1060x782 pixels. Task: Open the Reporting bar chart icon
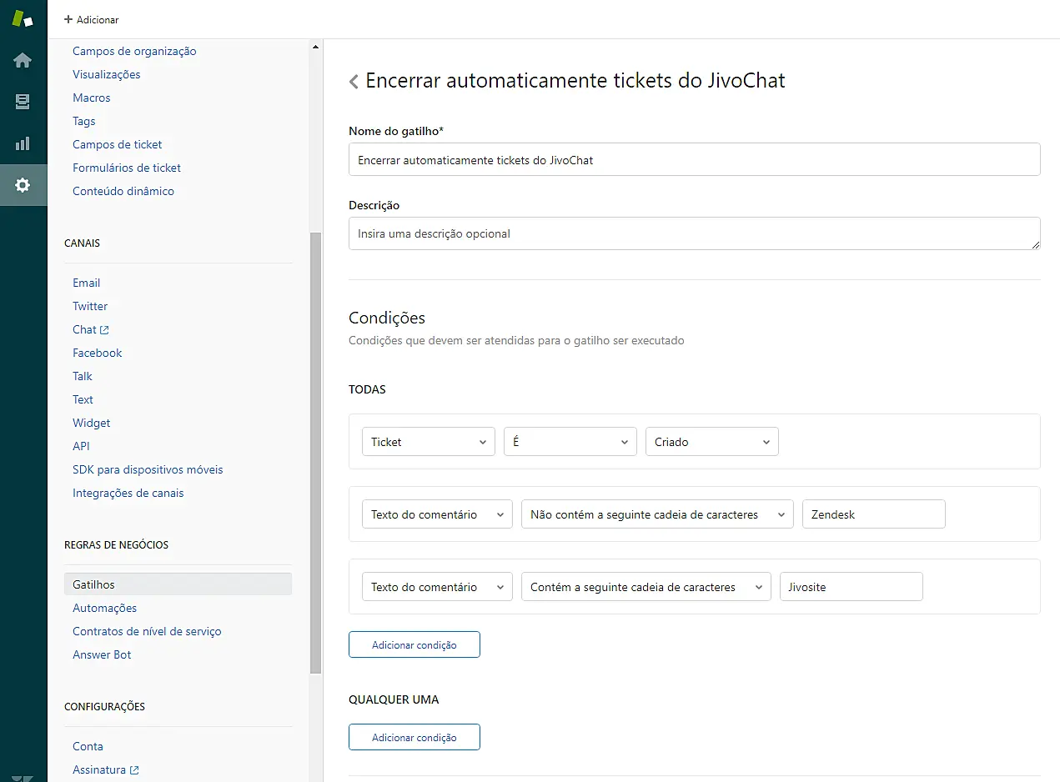pyautogui.click(x=23, y=143)
